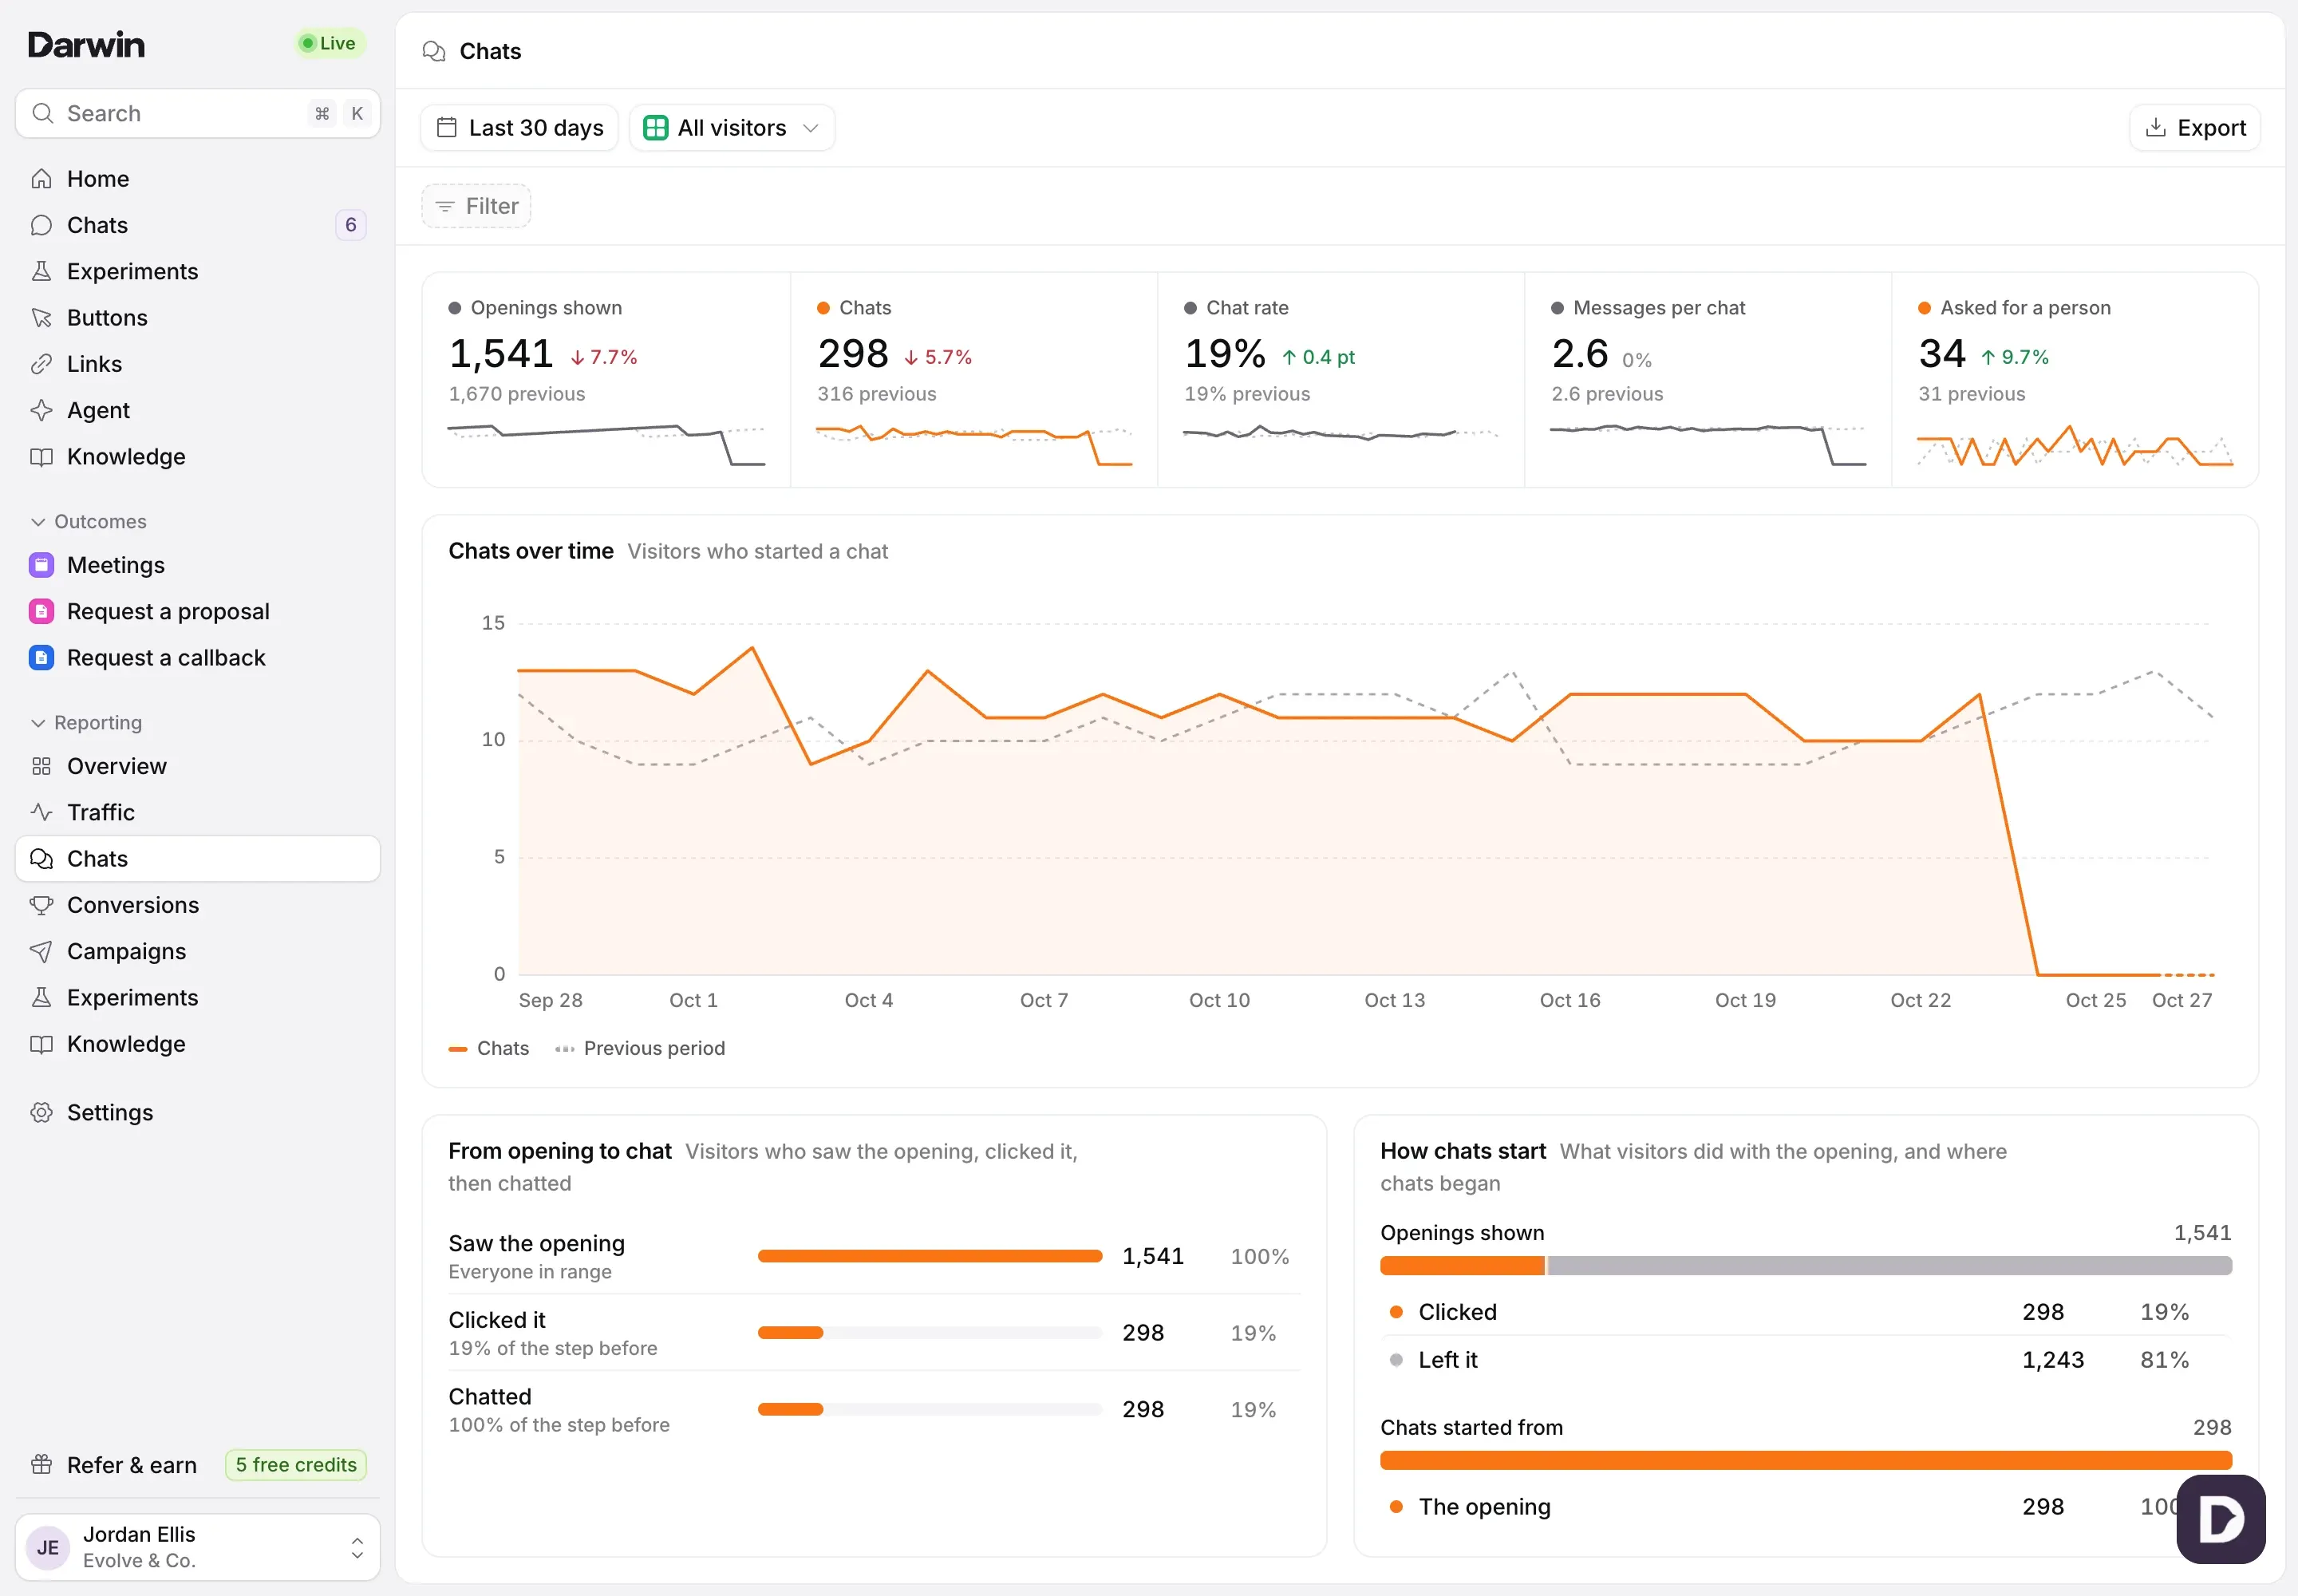Open the Links page
This screenshot has height=1596, width=2298.
click(197, 364)
